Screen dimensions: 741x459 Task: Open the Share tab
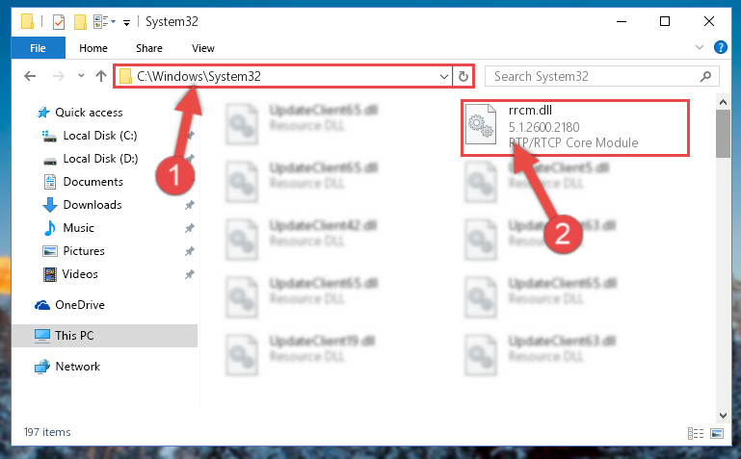click(148, 48)
